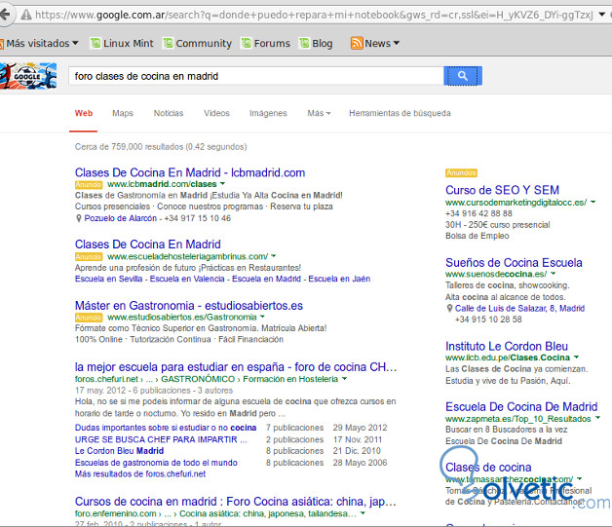Open the Más search options dropdown
The width and height of the screenshot is (612, 527).
pos(319,113)
